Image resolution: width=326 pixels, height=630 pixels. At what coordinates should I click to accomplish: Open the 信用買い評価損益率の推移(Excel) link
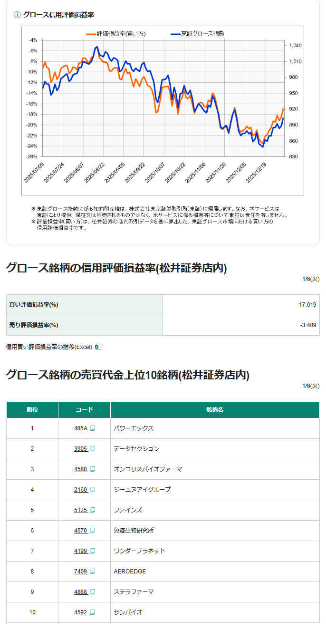(49, 347)
